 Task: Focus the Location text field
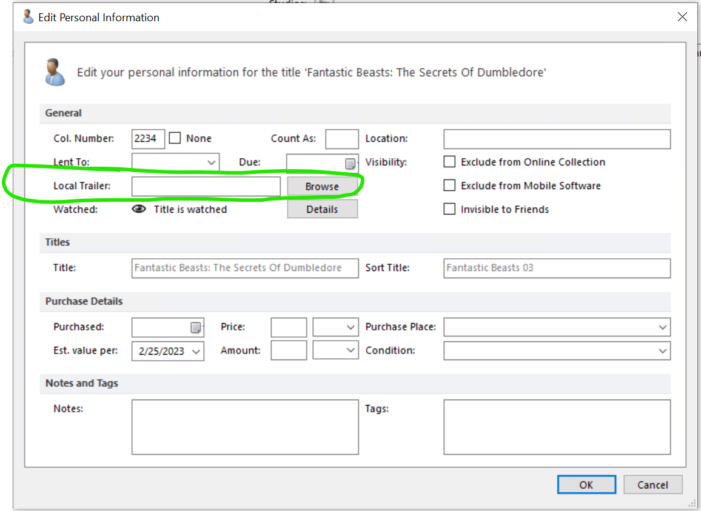[x=557, y=139]
